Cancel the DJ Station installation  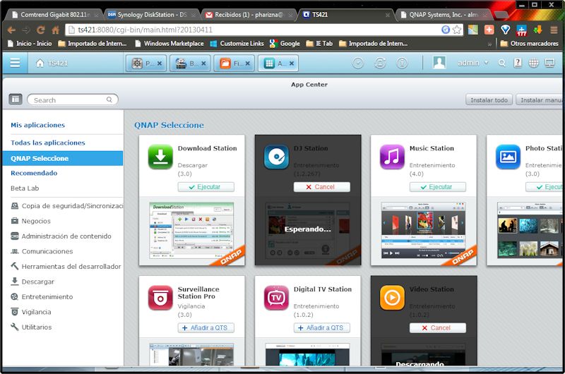(x=322, y=187)
